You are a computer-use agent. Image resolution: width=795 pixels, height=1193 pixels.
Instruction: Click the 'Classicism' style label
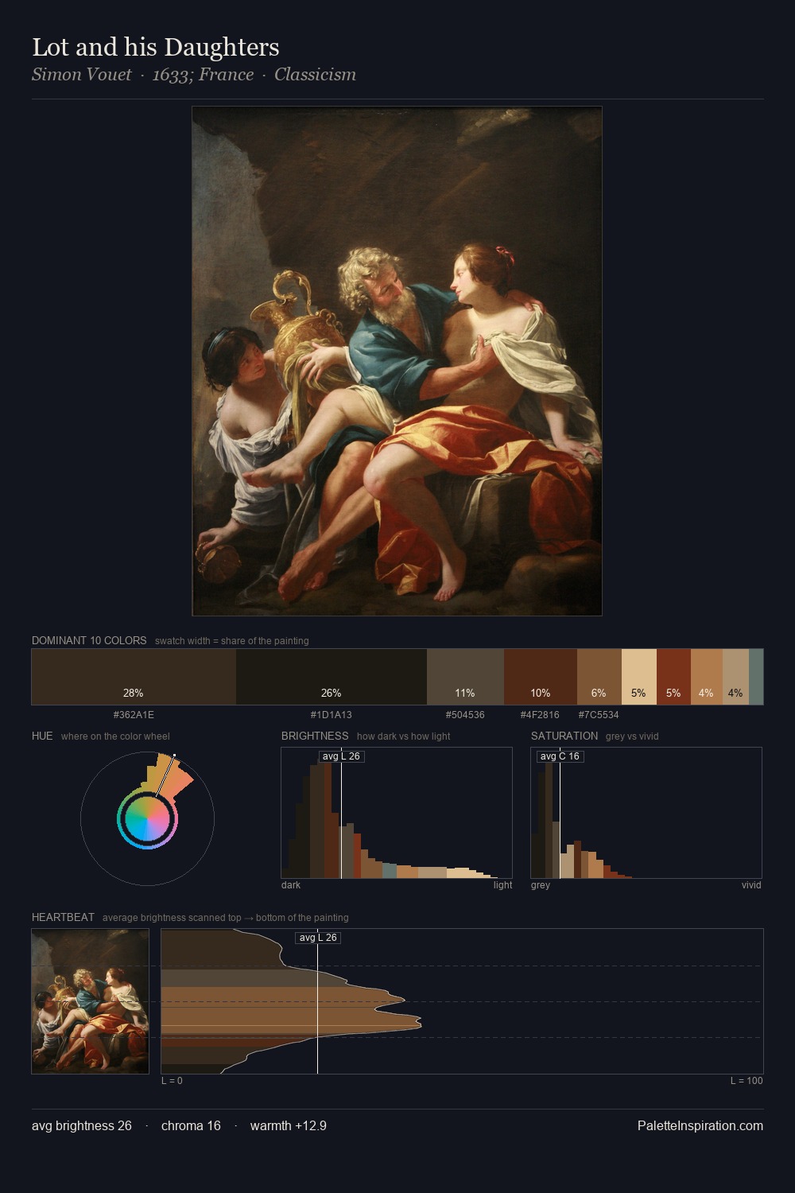pyautogui.click(x=315, y=75)
